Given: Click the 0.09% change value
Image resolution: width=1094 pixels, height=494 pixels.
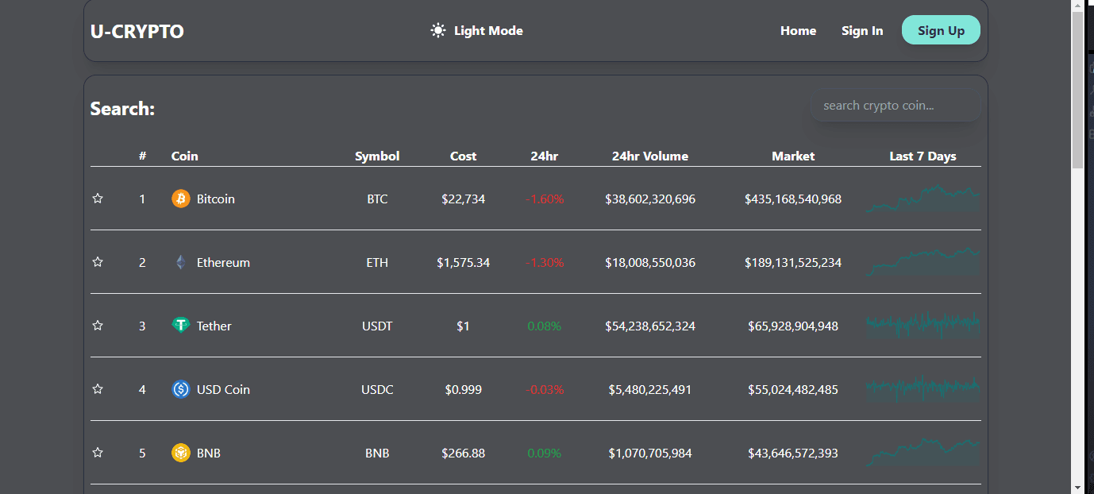Looking at the screenshot, I should coord(544,453).
